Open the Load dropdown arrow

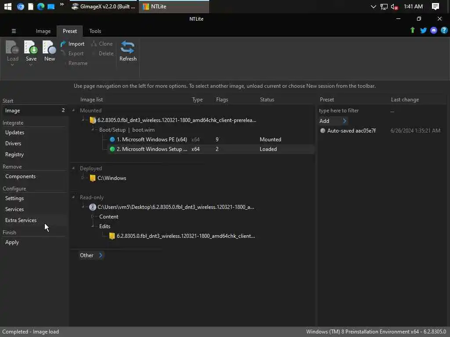tap(12, 65)
